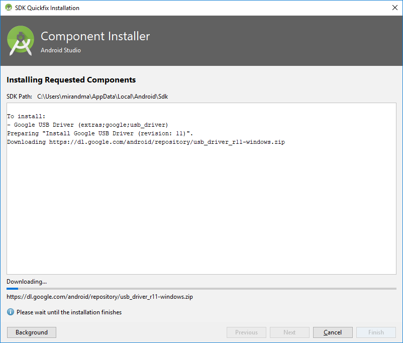
Task: Click the Downloading URL line in the log
Action: coord(146,142)
